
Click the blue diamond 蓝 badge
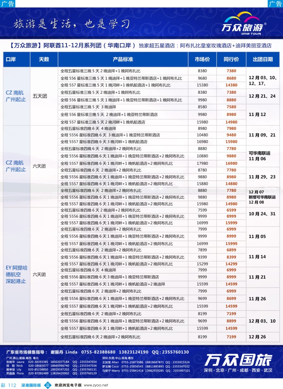(x=48, y=385)
